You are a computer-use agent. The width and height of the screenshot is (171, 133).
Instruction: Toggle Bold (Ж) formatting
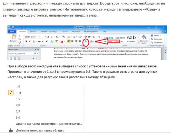[26, 41]
